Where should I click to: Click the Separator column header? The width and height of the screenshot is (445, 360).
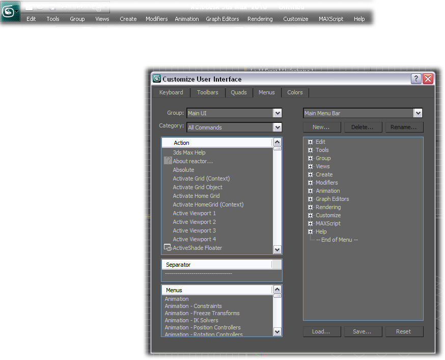[x=217, y=265]
